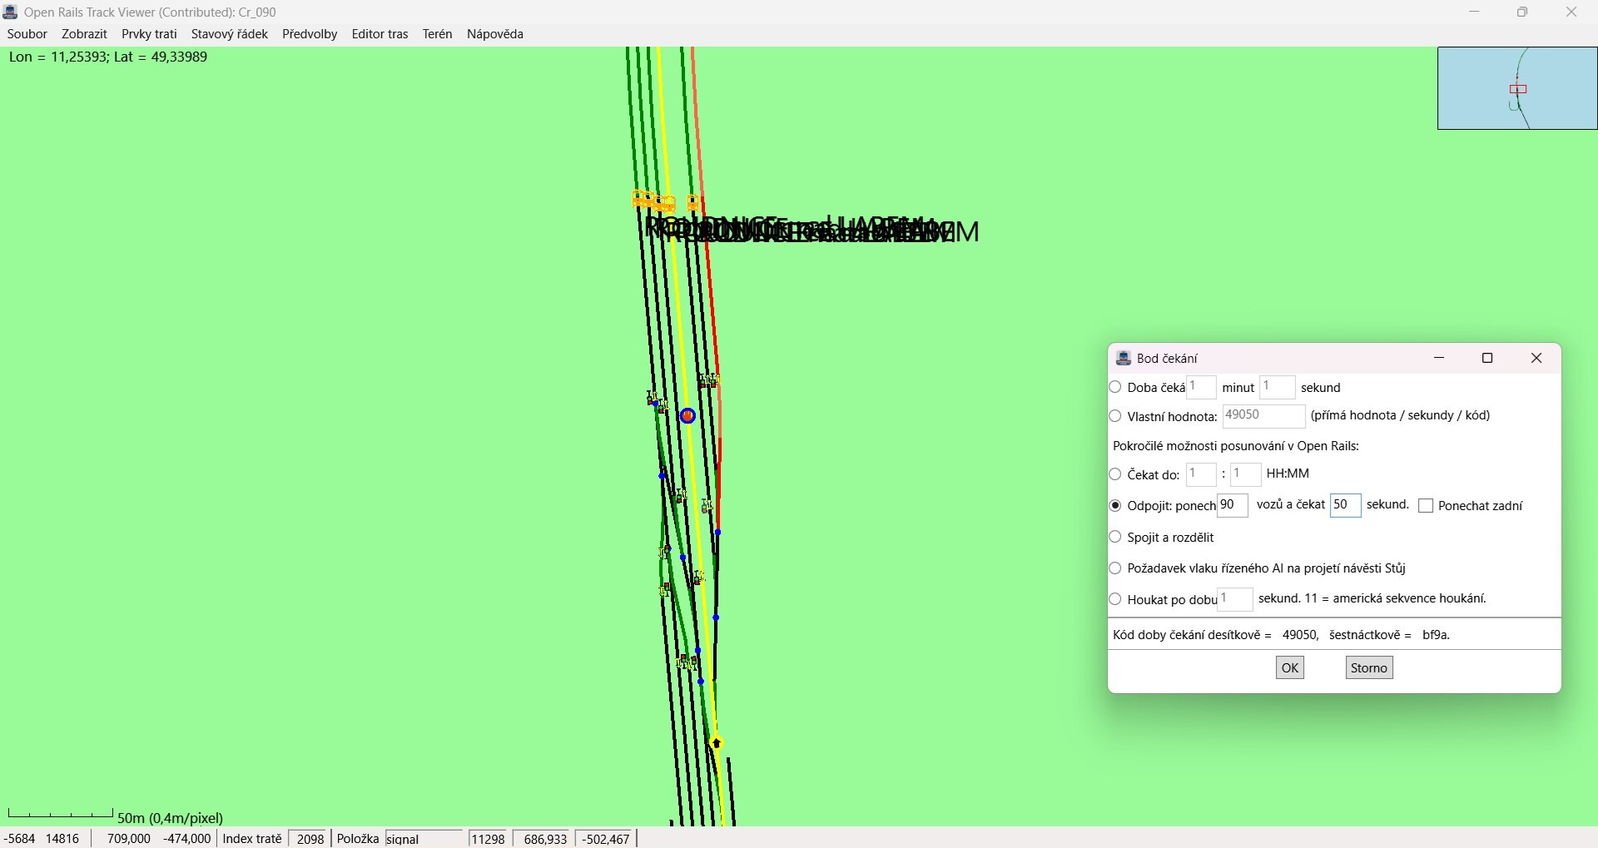This screenshot has height=848, width=1598.
Task: Select the Houkat po dobu option
Action: [1116, 599]
